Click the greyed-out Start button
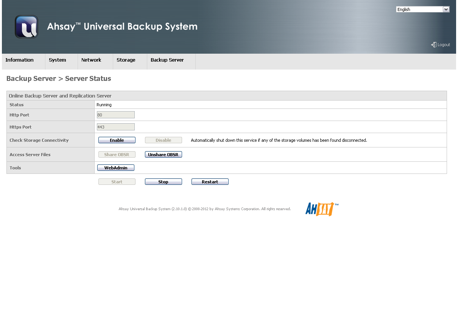The image size is (458, 330). pyautogui.click(x=117, y=182)
